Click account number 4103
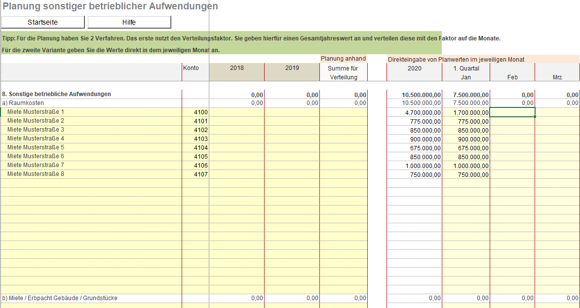Viewport: 580px width, 308px height. (x=201, y=139)
